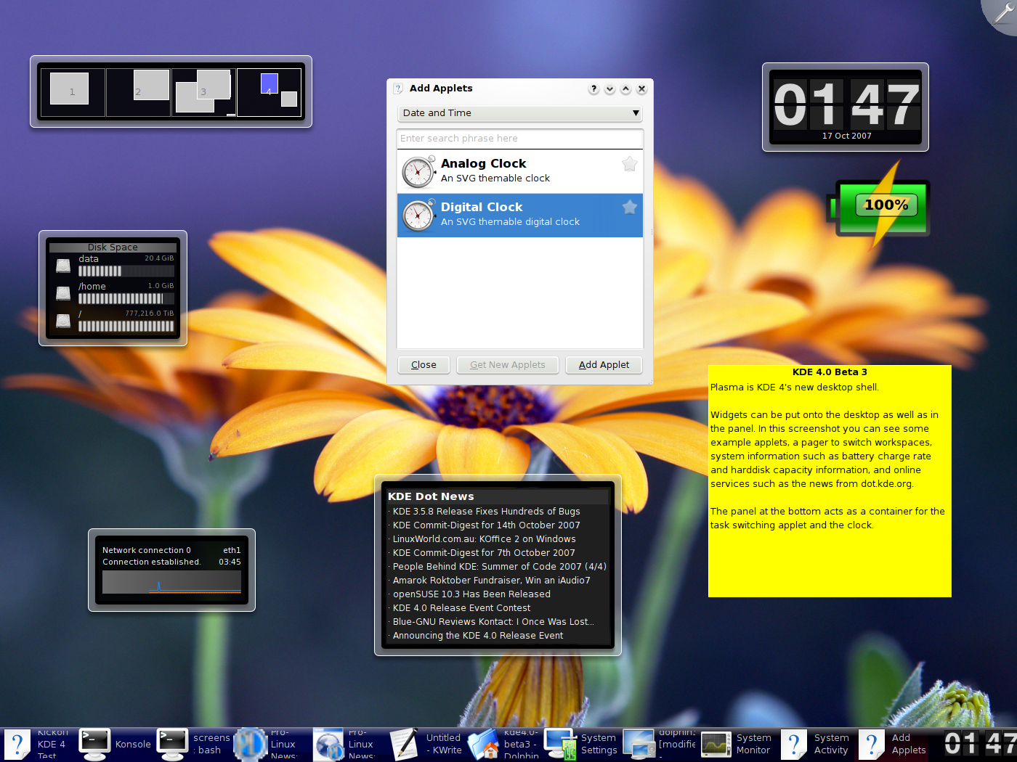This screenshot has width=1017, height=762.
Task: Select the Analog Clock applet entry
Action: [520, 171]
